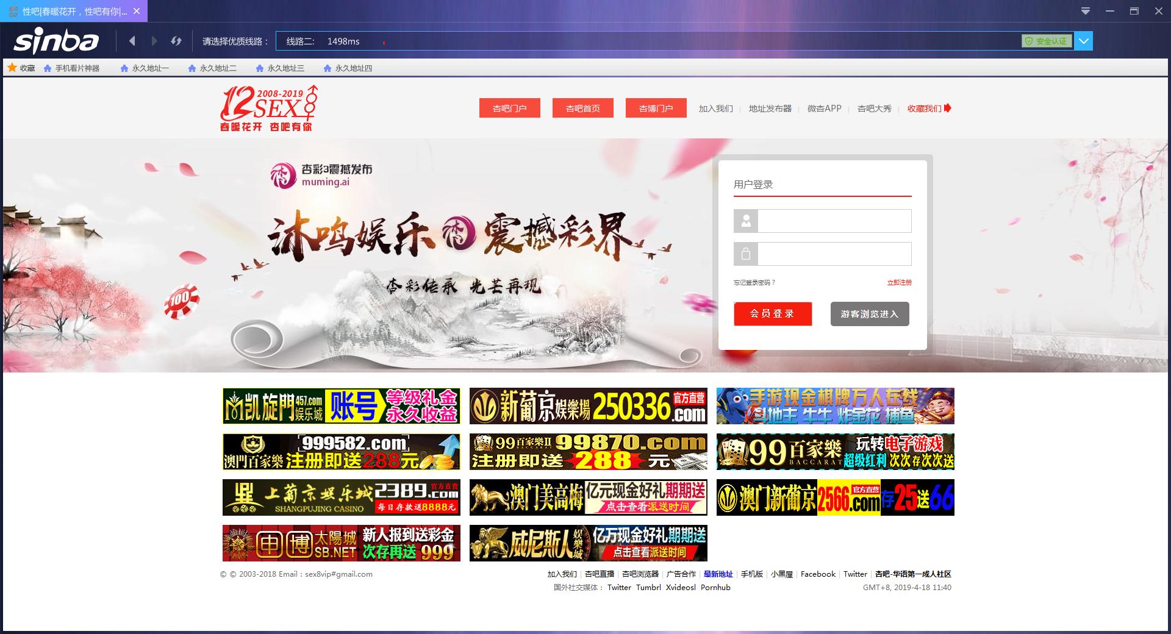Open 加入我们 in the header navigation

(x=716, y=109)
